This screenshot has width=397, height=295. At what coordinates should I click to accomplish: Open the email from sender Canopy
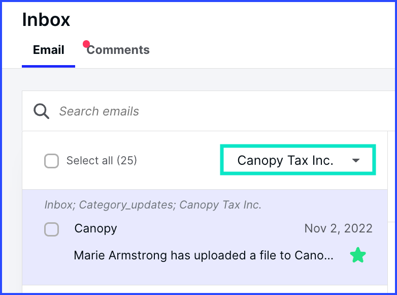click(95, 229)
